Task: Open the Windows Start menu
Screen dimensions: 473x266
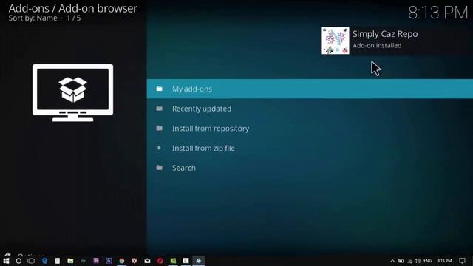Action: pyautogui.click(x=6, y=261)
